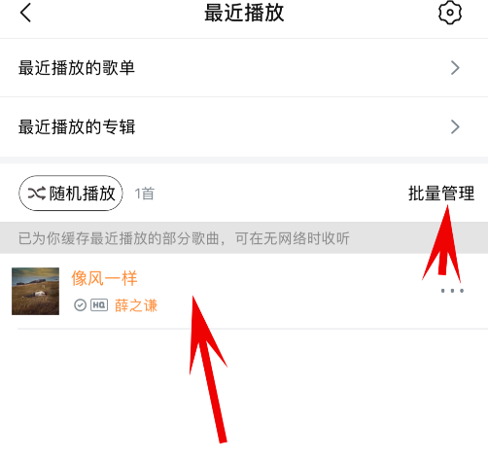This screenshot has height=461, width=488.
Task: Open 最近播放的专辑 entry
Action: [244, 126]
